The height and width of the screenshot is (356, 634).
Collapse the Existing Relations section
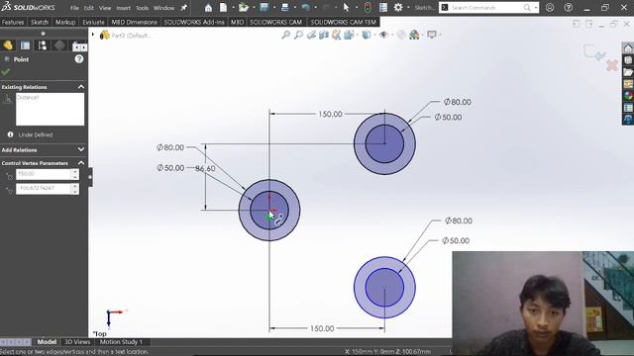tap(81, 87)
